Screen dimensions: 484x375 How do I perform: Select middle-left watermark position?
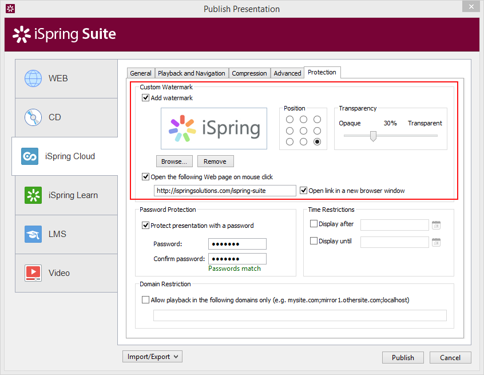click(x=289, y=131)
